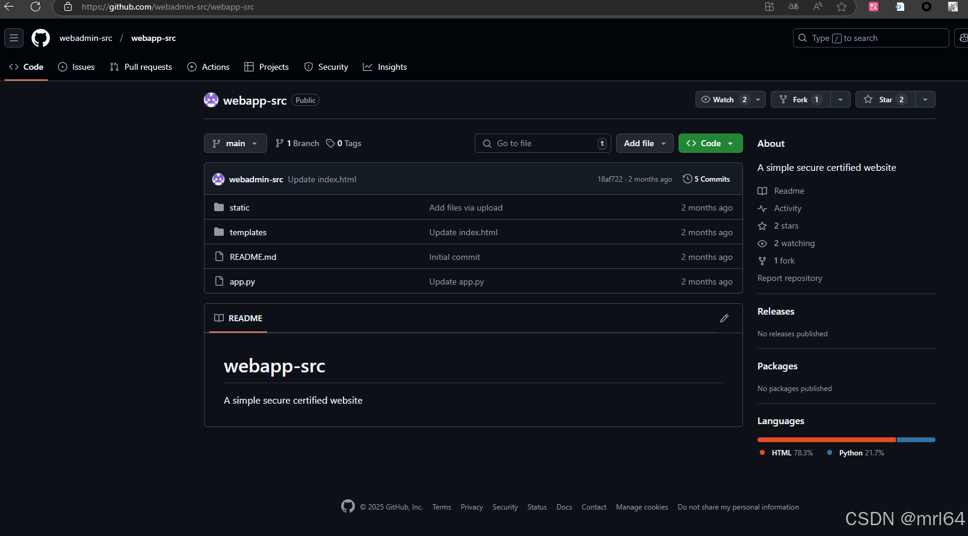Open webadmin-src owner in breadcrumb
Image resolution: width=968 pixels, height=536 pixels.
tap(86, 38)
